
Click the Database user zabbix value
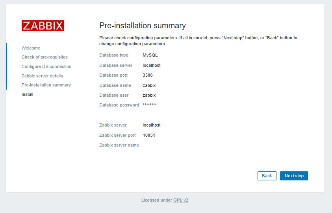(149, 95)
